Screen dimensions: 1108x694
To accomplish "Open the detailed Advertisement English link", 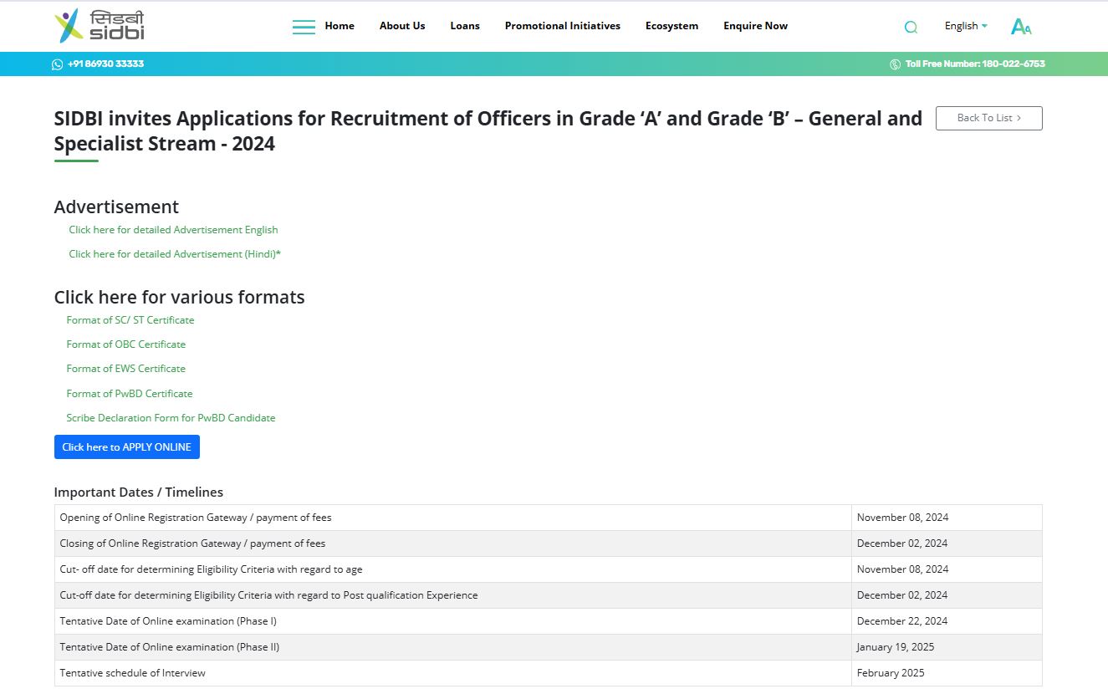I will point(173,229).
